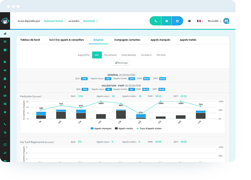Click the 17h bar in Particulier chart
The image size is (251, 180).
pos(201,115)
